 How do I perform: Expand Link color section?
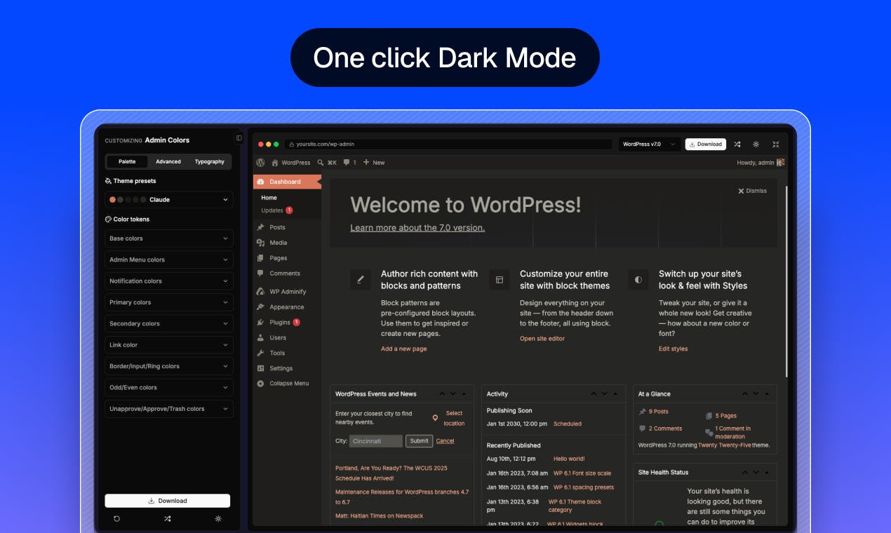coord(169,345)
